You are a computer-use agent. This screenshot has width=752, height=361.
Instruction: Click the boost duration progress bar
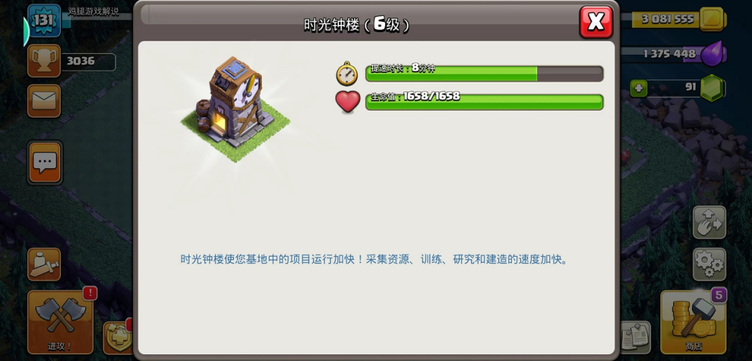[484, 74]
